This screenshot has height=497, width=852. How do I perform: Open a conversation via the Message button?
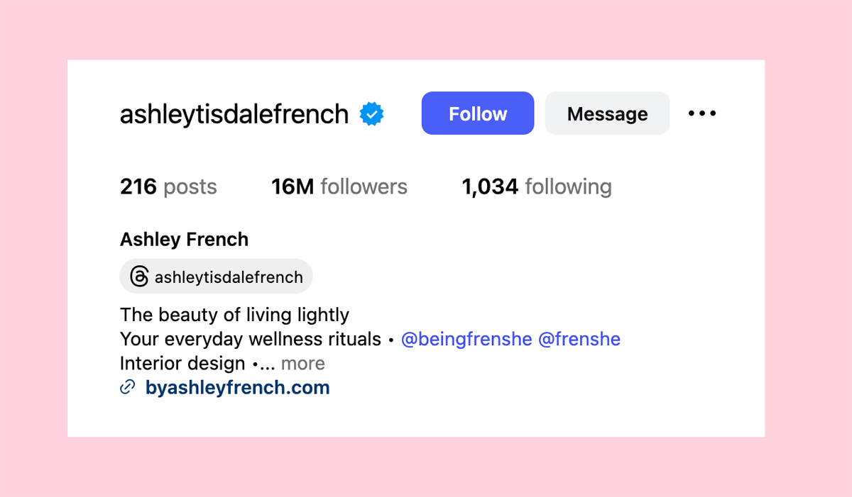click(x=606, y=113)
